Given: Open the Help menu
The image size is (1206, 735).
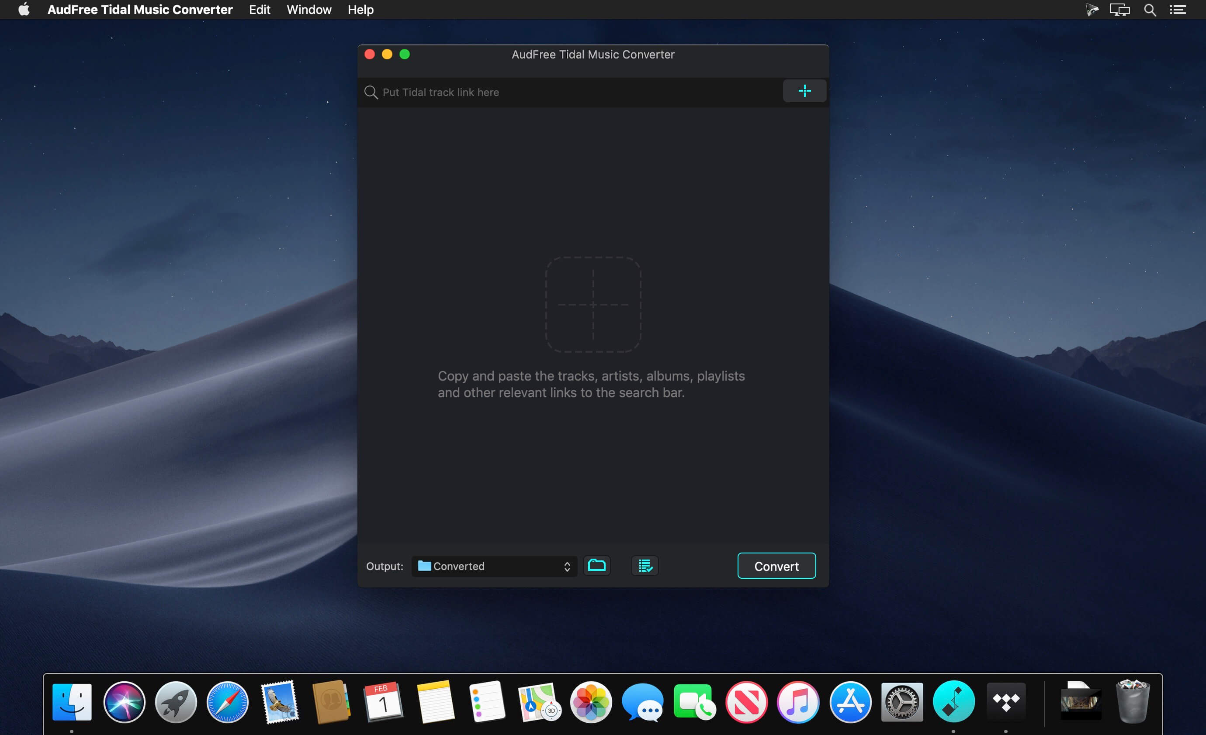Looking at the screenshot, I should [360, 10].
